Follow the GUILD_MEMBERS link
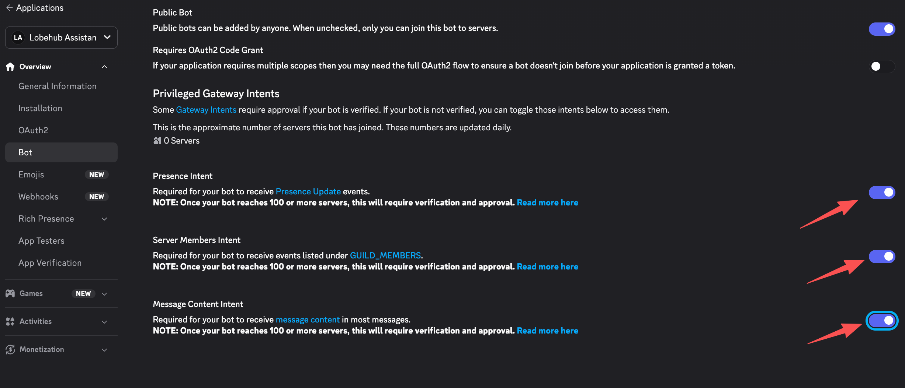Viewport: 905px width, 388px height. tap(385, 255)
